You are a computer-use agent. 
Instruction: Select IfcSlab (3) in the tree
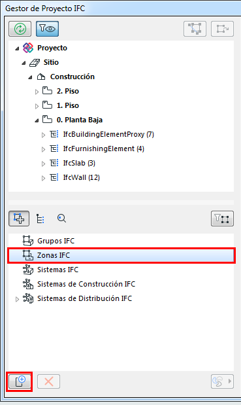pyautogui.click(x=79, y=163)
